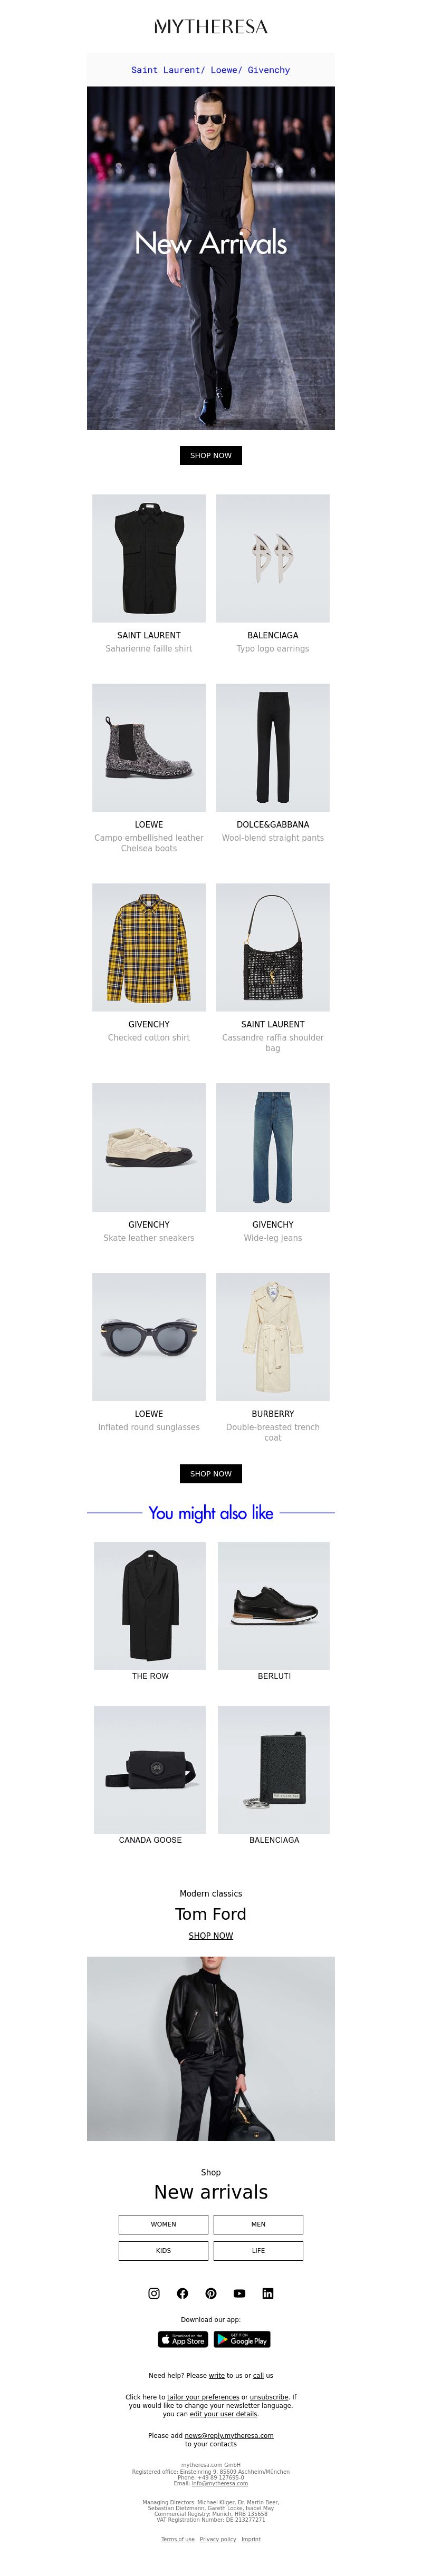Click the first SHOP NOW button below the hero image

pos(211,455)
